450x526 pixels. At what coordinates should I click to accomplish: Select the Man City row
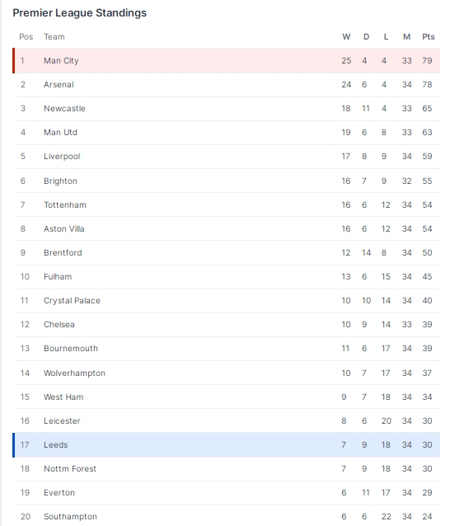(x=227, y=61)
